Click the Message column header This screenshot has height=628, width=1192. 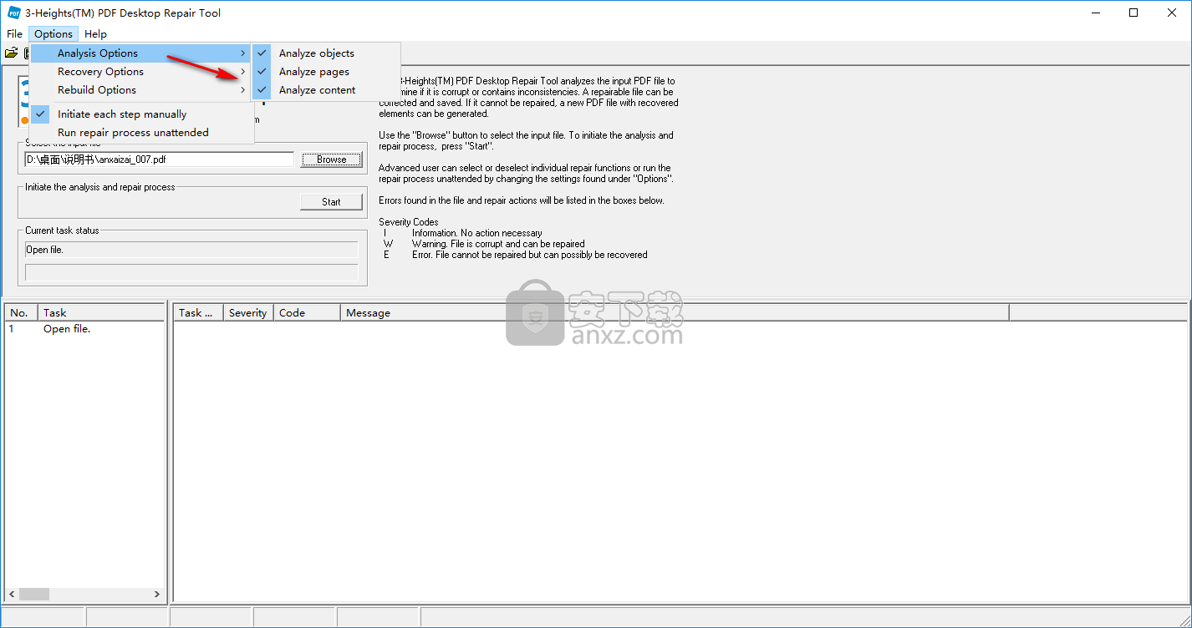coord(675,313)
